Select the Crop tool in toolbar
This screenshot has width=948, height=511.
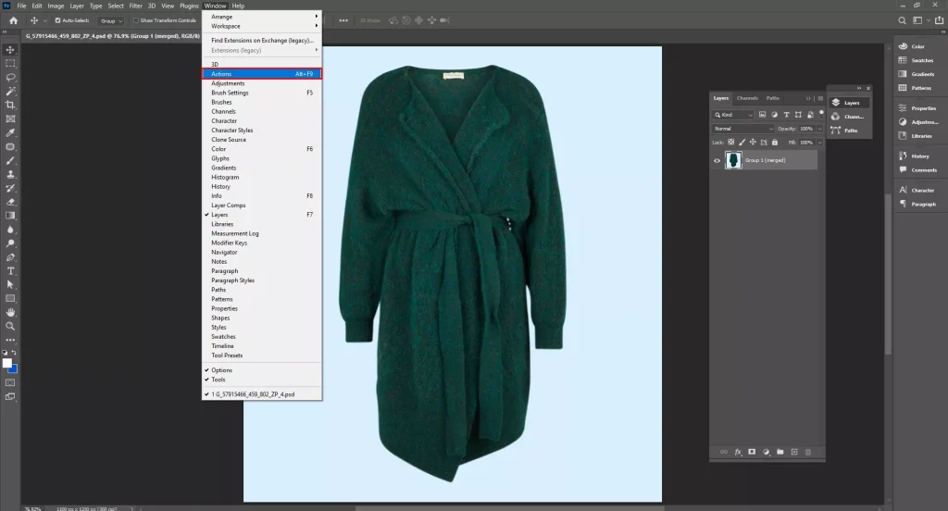pyautogui.click(x=10, y=106)
